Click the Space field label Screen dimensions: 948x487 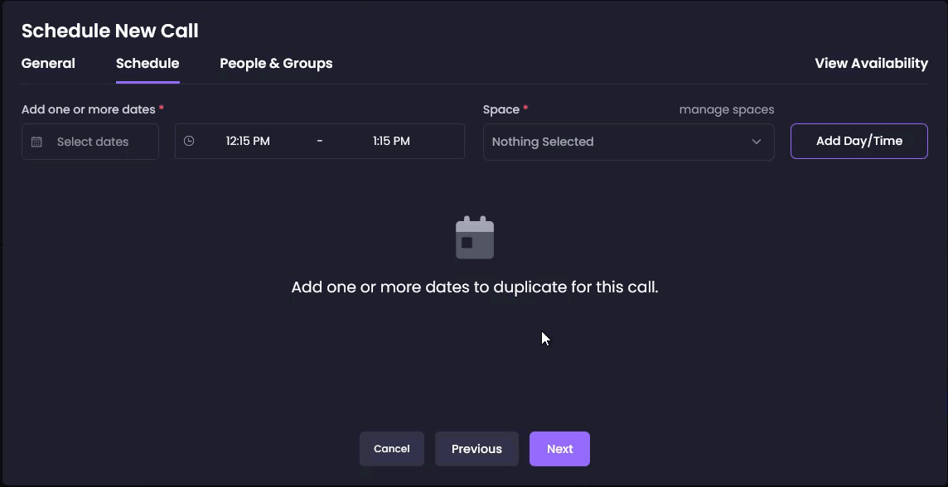(501, 109)
